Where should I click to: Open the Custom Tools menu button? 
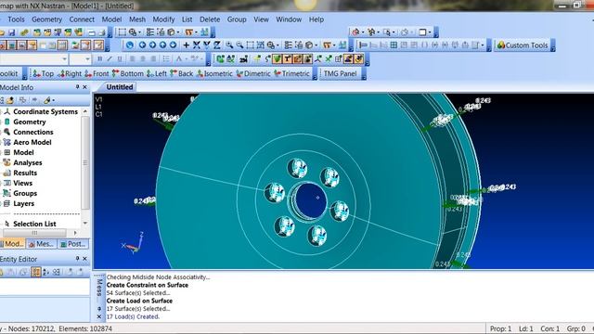(x=523, y=45)
